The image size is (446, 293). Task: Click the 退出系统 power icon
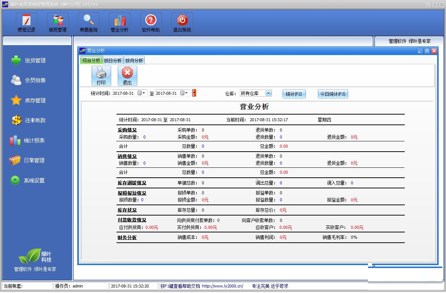(182, 23)
